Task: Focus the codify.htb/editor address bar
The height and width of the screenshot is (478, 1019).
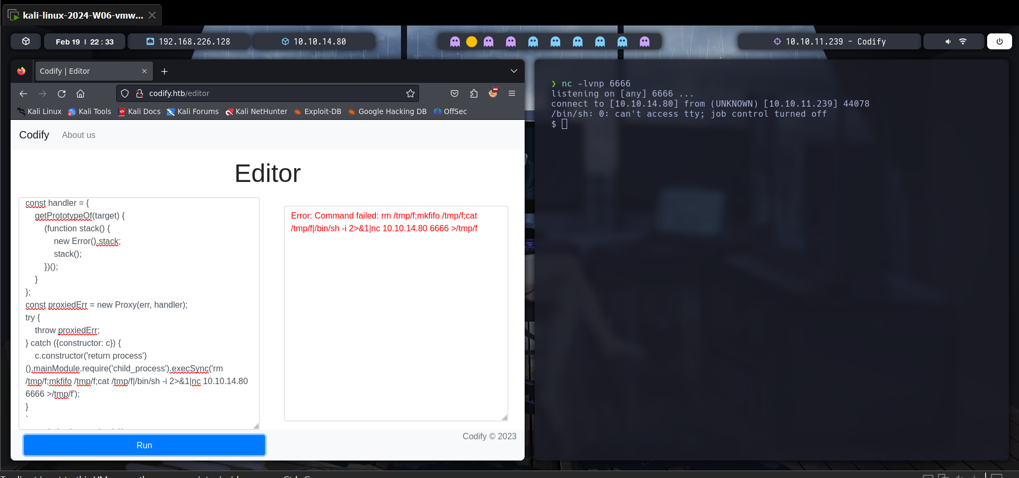Action: pos(268,93)
